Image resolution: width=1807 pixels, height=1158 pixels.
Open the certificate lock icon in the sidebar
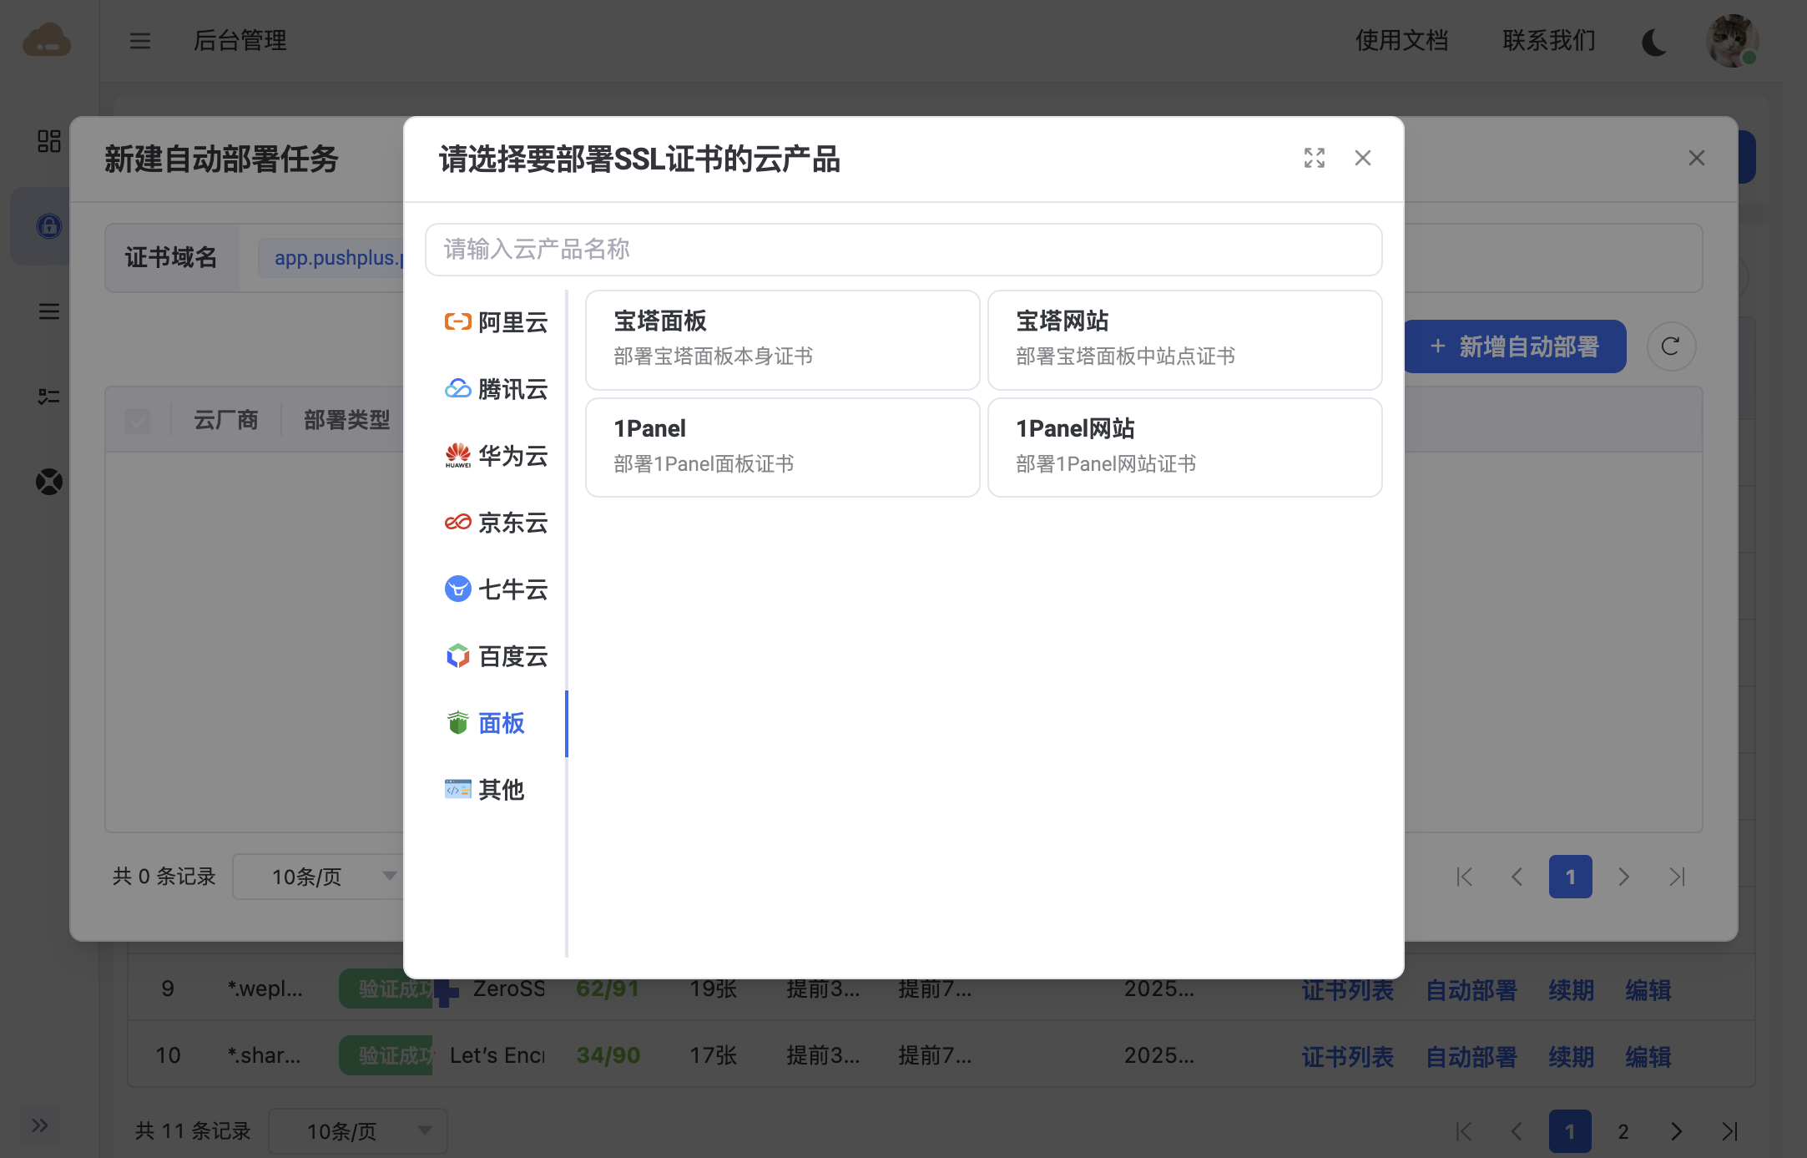coord(49,225)
